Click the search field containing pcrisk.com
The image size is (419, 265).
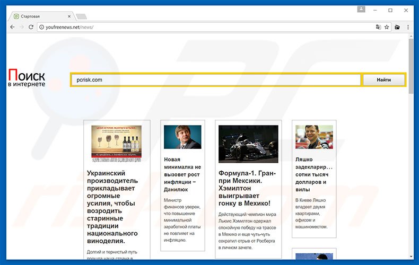pos(216,79)
